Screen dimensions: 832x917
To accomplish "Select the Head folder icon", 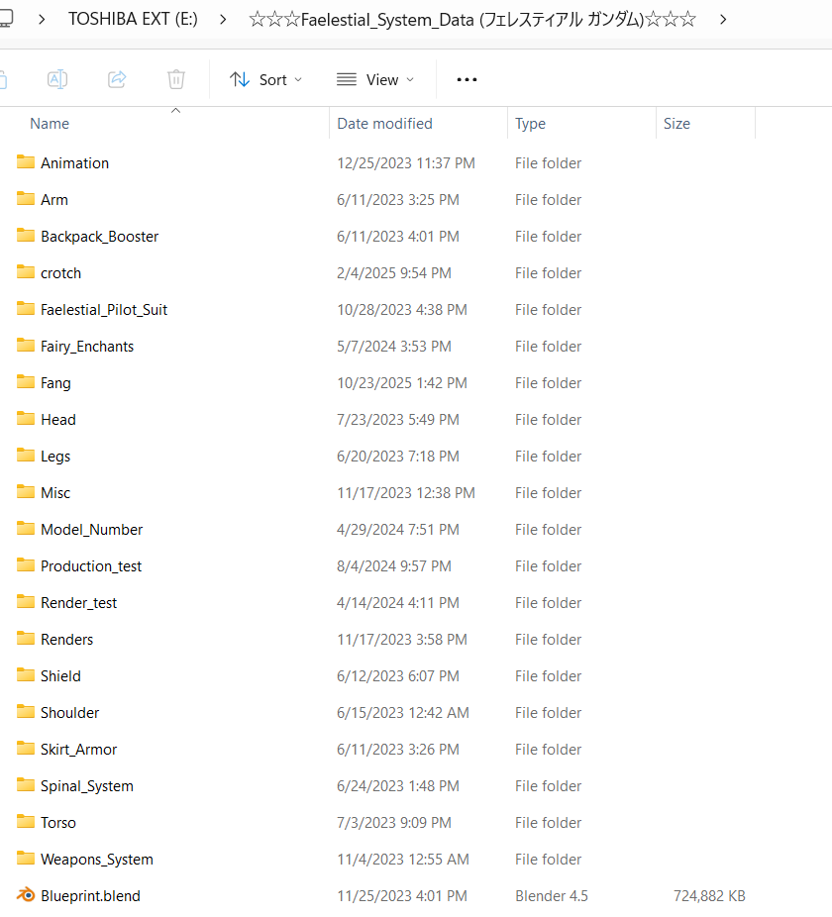I will pos(25,419).
